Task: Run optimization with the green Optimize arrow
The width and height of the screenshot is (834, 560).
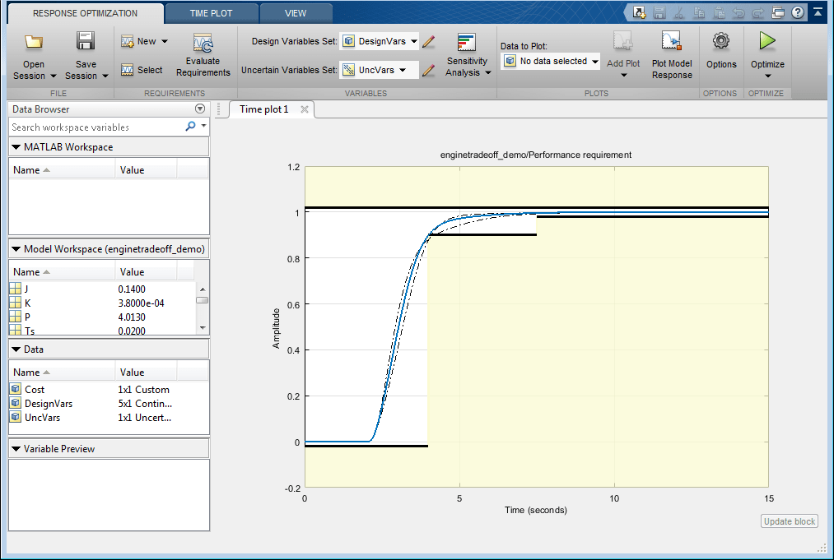Action: (x=767, y=41)
